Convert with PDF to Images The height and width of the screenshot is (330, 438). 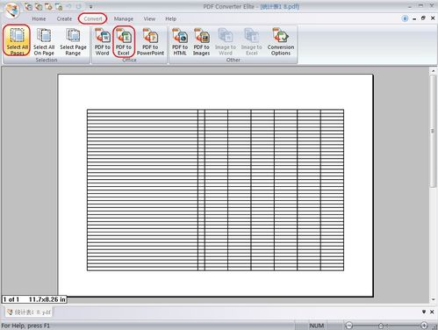(201, 41)
